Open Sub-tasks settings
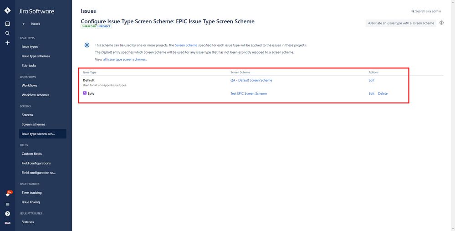This screenshot has width=455, height=231. tap(29, 66)
